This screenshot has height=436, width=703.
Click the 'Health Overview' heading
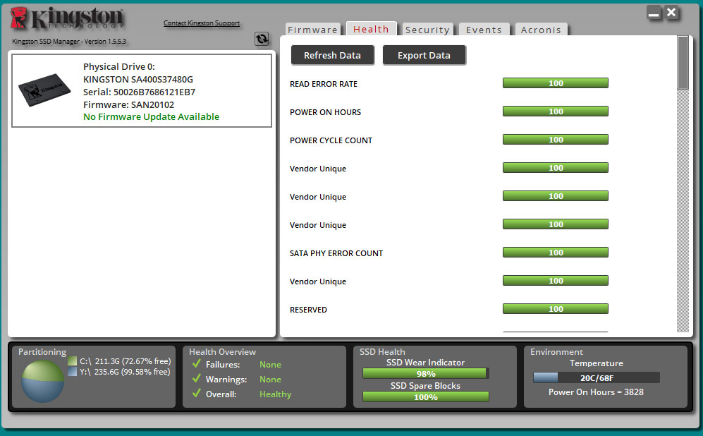pyautogui.click(x=222, y=351)
